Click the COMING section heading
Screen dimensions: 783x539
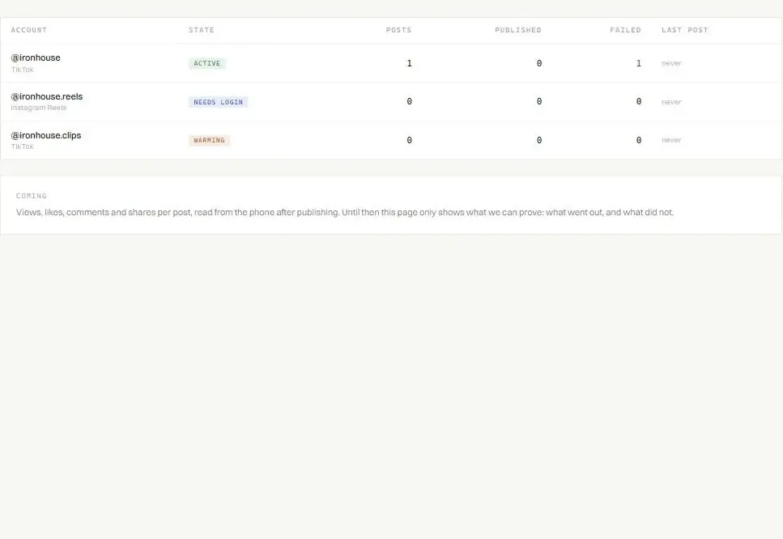coord(32,196)
